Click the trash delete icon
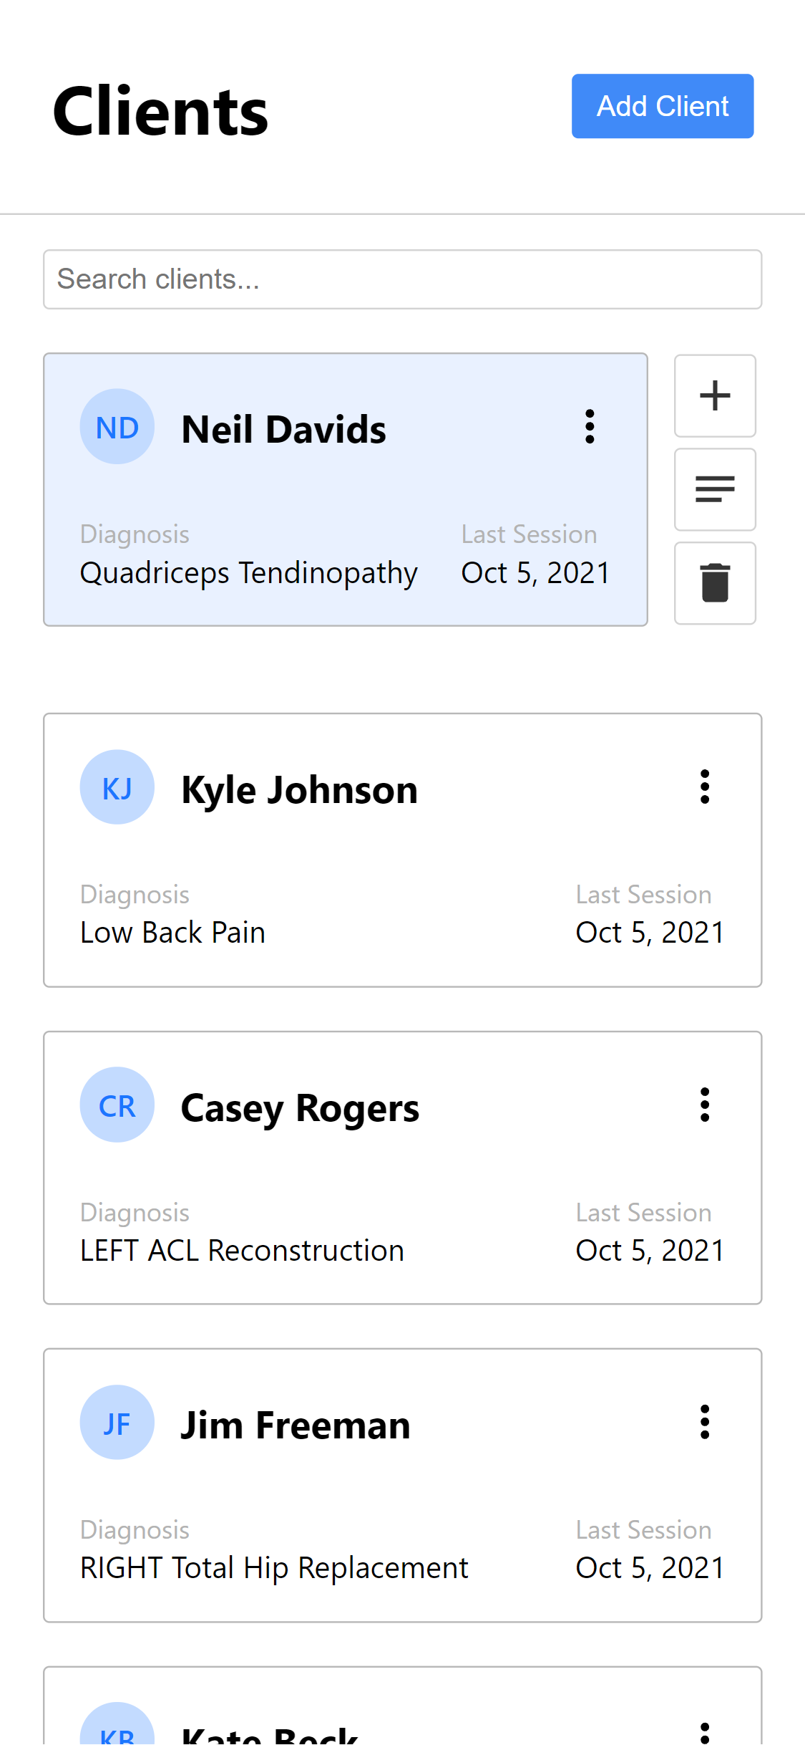 pos(715,583)
